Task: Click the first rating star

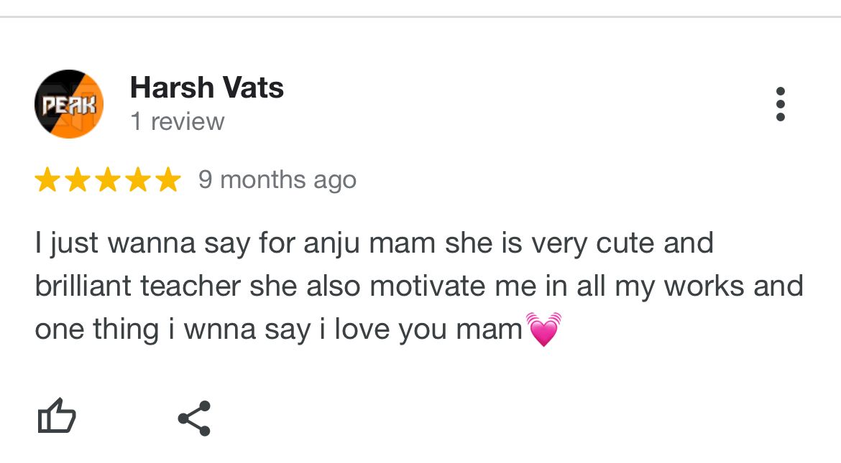Action: 47,180
